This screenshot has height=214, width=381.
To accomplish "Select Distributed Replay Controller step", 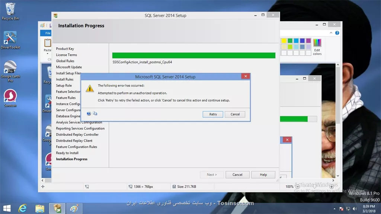I will (77, 134).
